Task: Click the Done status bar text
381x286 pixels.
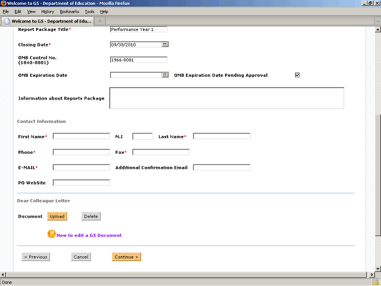Action: click(x=7, y=282)
